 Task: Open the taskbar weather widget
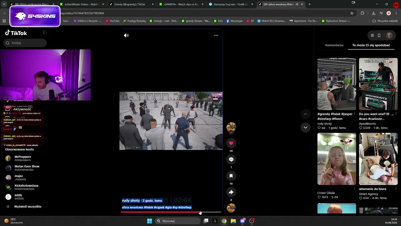pos(13,221)
